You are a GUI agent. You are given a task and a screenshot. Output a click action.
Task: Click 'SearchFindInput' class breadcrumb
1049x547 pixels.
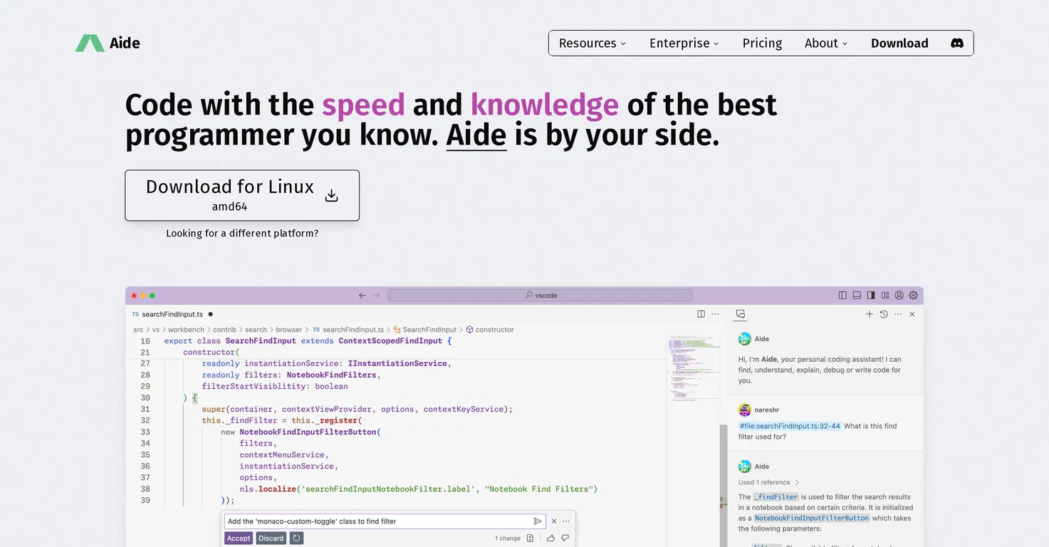click(424, 330)
